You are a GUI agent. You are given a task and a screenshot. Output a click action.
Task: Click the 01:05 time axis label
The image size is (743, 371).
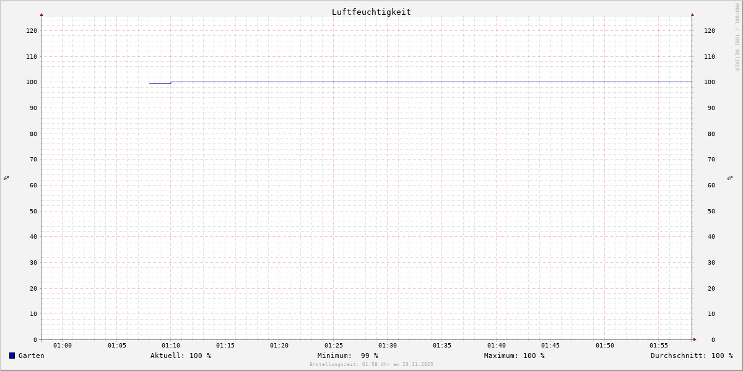(117, 346)
